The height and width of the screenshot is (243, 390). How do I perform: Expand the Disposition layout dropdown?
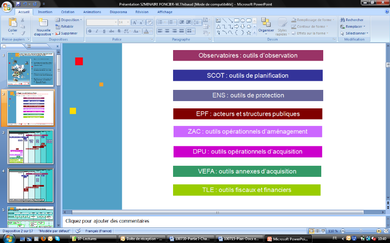tap(68, 20)
